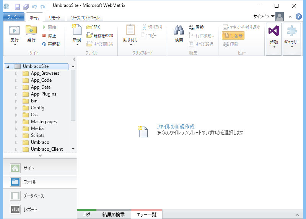Open the 貼り付け dropdown arrow
The width and height of the screenshot is (306, 219).
131,45
